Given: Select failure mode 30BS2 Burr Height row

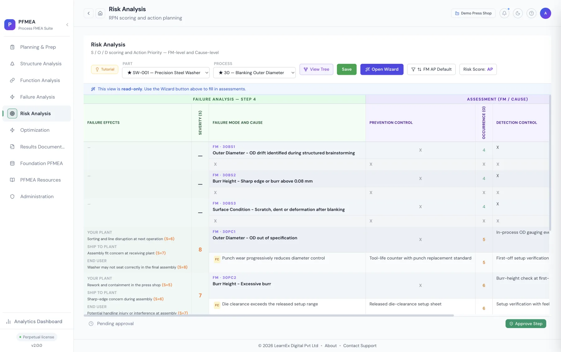Looking at the screenshot, I should [287, 178].
